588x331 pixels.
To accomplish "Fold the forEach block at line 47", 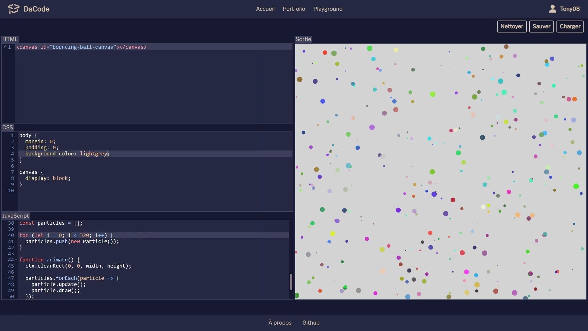I will [16, 278].
